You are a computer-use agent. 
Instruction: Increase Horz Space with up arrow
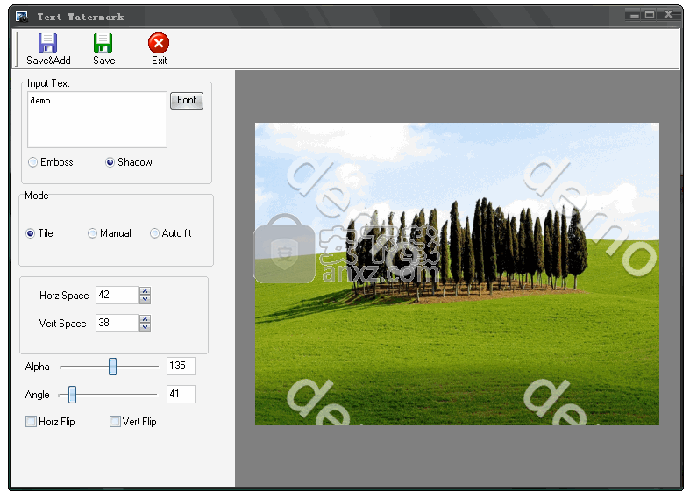coord(145,291)
